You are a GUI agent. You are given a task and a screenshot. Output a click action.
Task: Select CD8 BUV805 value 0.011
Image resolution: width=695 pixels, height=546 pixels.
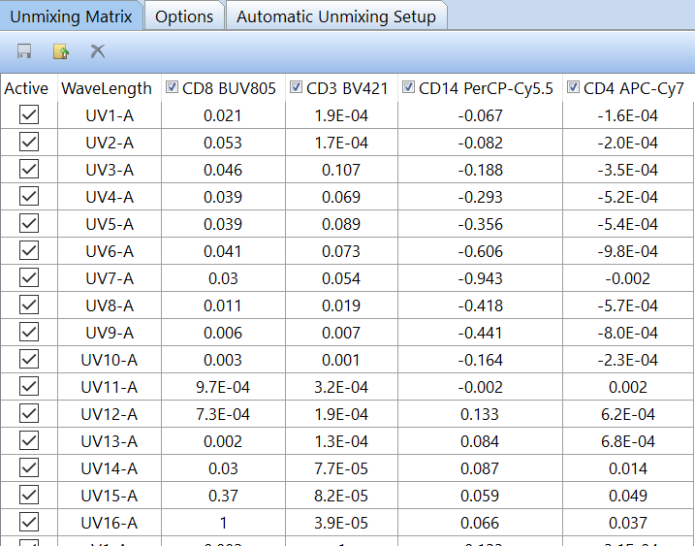coord(223,305)
